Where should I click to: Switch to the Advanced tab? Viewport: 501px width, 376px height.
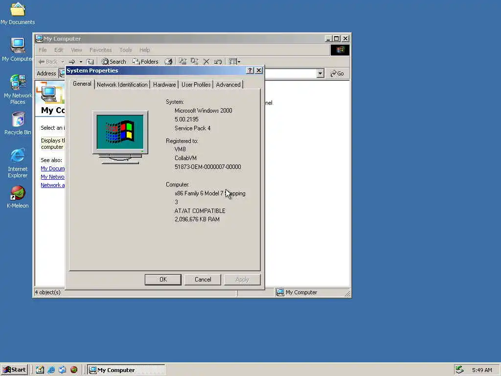pos(228,85)
